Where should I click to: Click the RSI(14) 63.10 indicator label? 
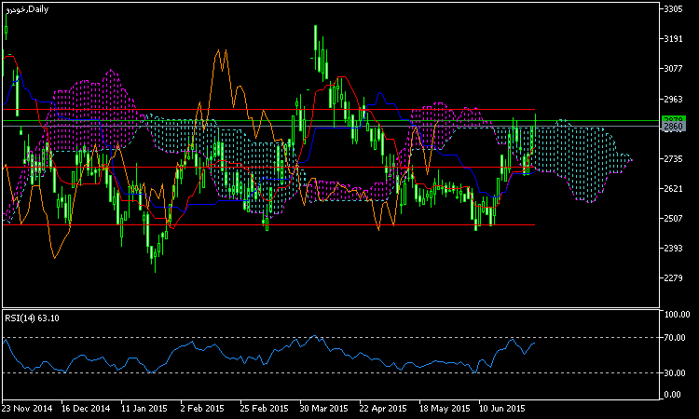(32, 318)
